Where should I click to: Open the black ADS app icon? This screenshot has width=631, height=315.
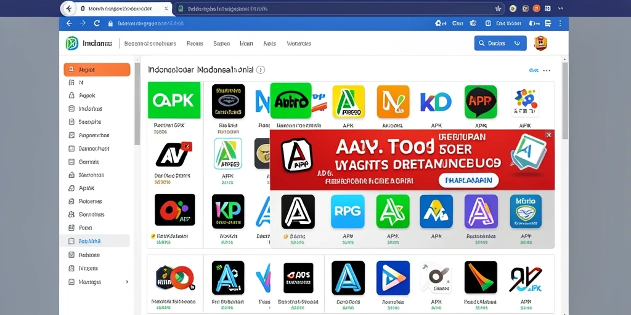298,277
